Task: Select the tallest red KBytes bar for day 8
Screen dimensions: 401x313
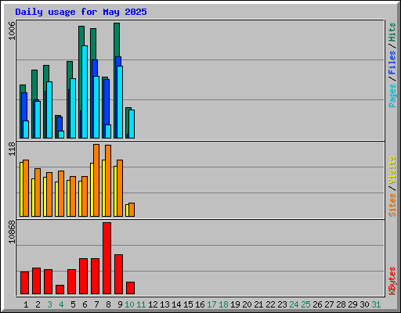Action: click(107, 258)
